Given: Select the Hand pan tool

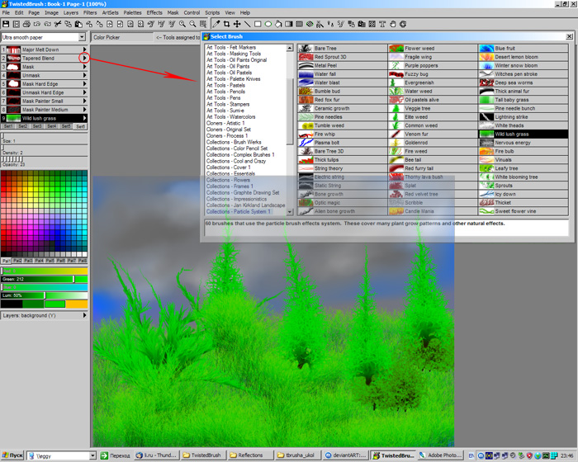Looking at the screenshot, I should (x=392, y=24).
